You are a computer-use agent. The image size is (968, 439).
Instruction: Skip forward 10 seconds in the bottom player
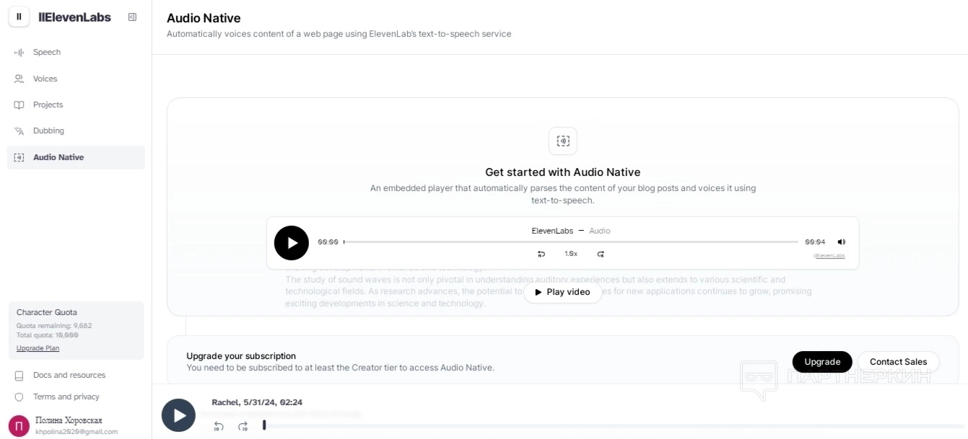[x=243, y=426]
